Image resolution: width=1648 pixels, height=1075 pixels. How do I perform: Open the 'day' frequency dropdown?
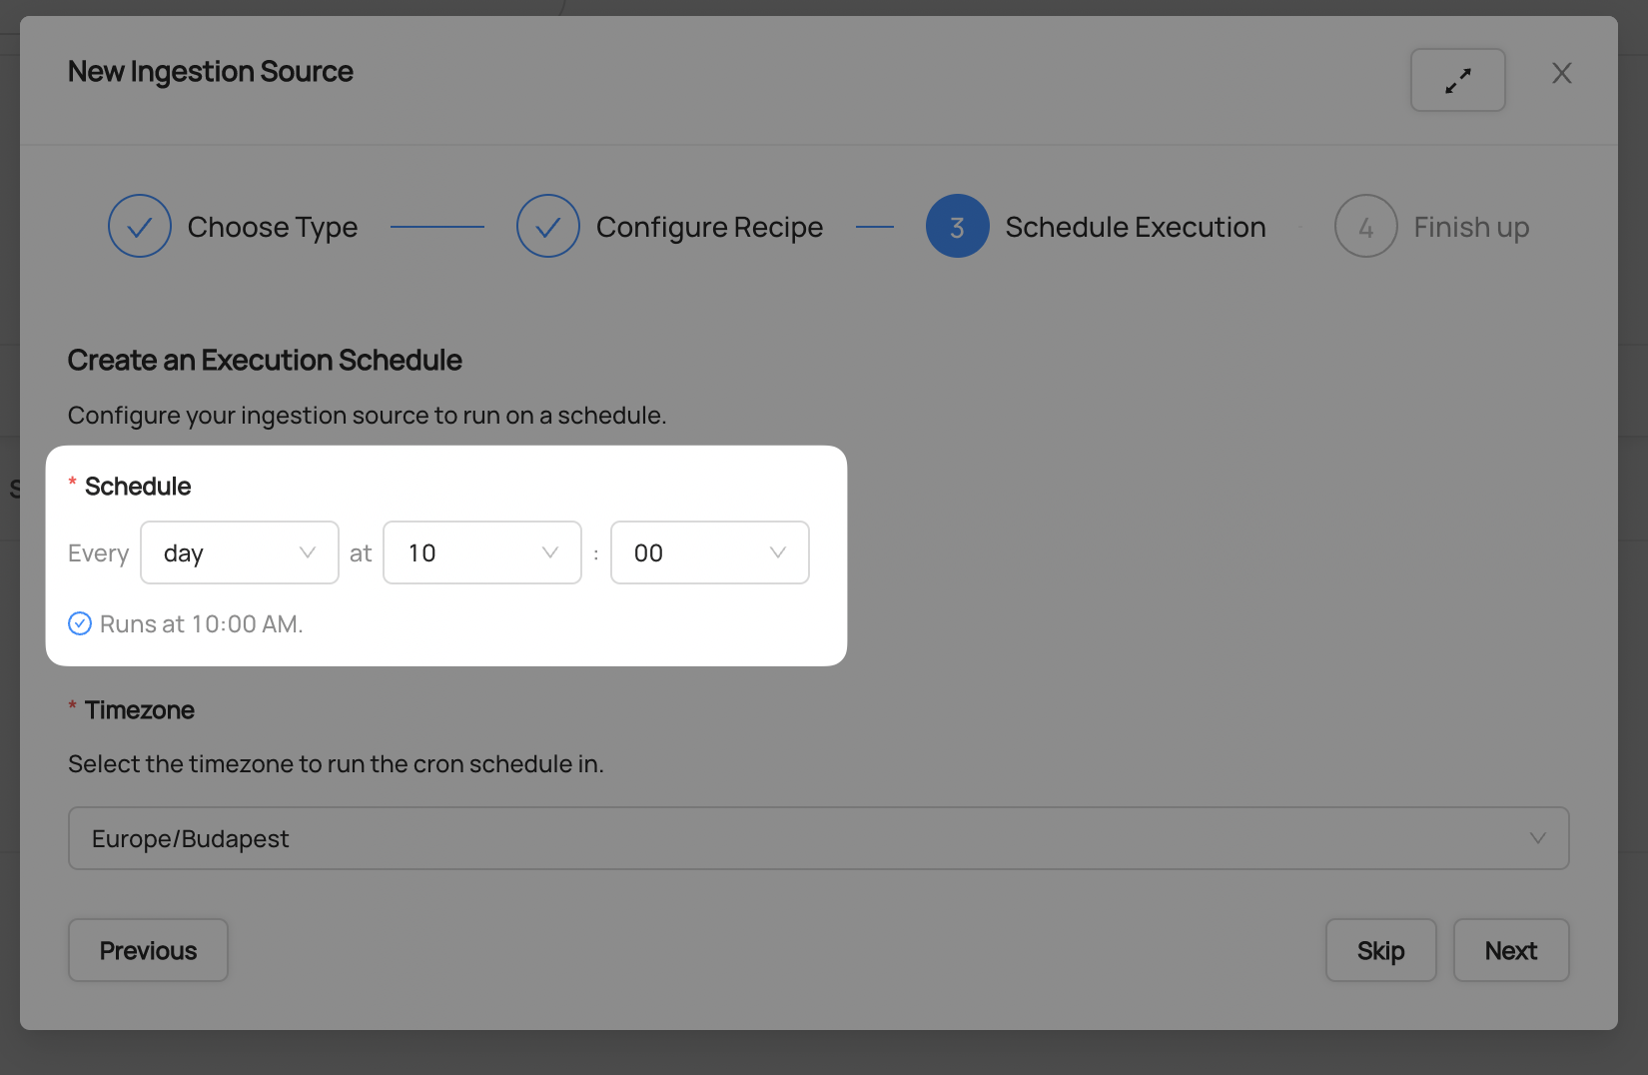coord(240,552)
